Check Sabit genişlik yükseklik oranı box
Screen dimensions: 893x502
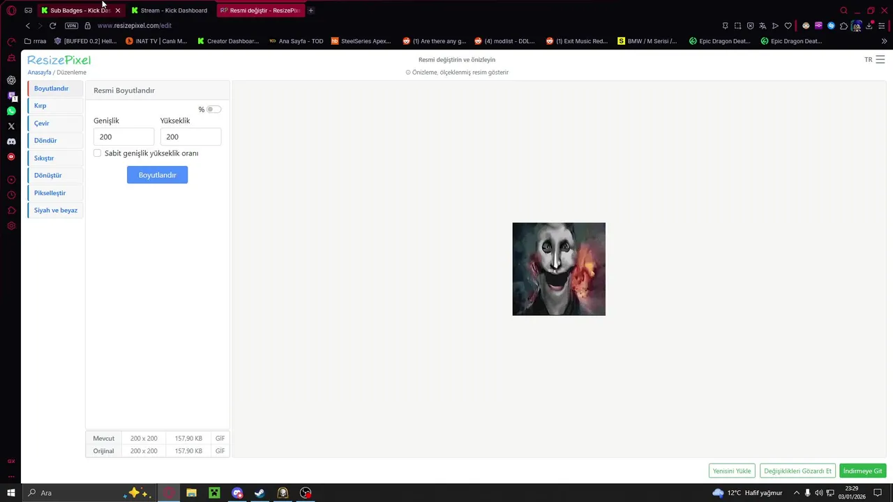pyautogui.click(x=97, y=153)
